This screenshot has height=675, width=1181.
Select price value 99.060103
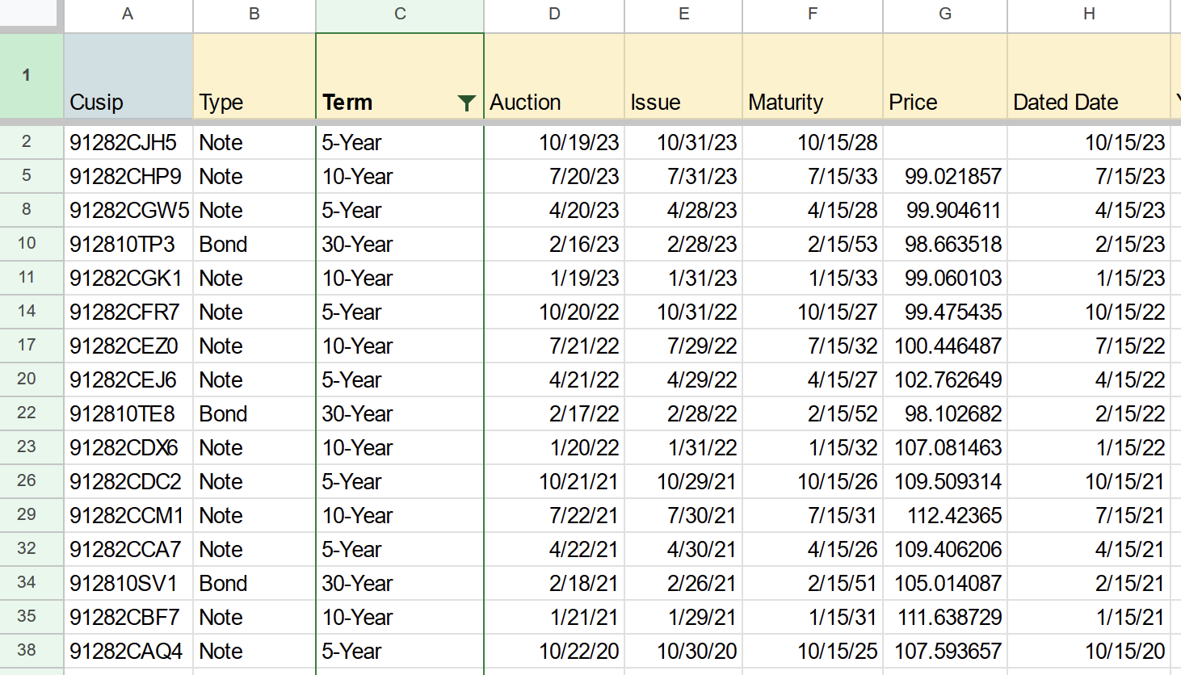pos(945,278)
